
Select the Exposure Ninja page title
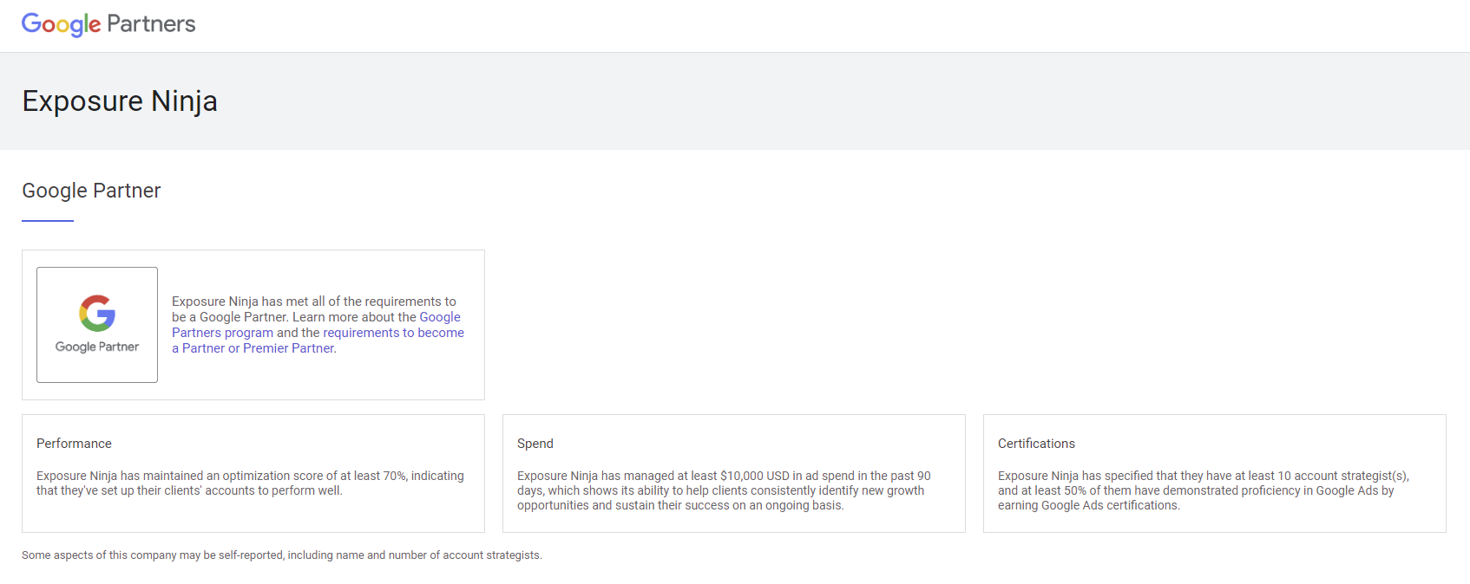[x=120, y=101]
